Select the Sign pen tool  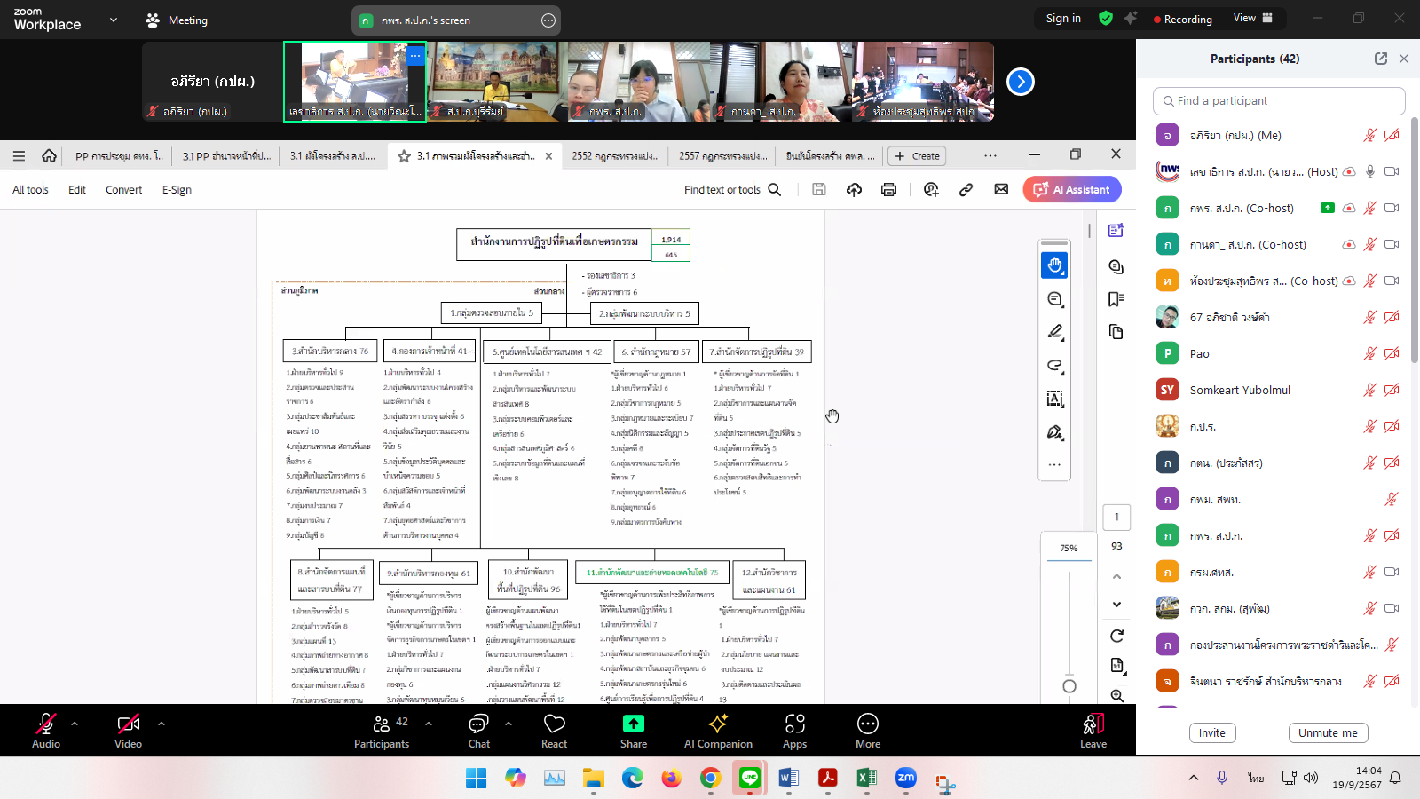(1054, 432)
